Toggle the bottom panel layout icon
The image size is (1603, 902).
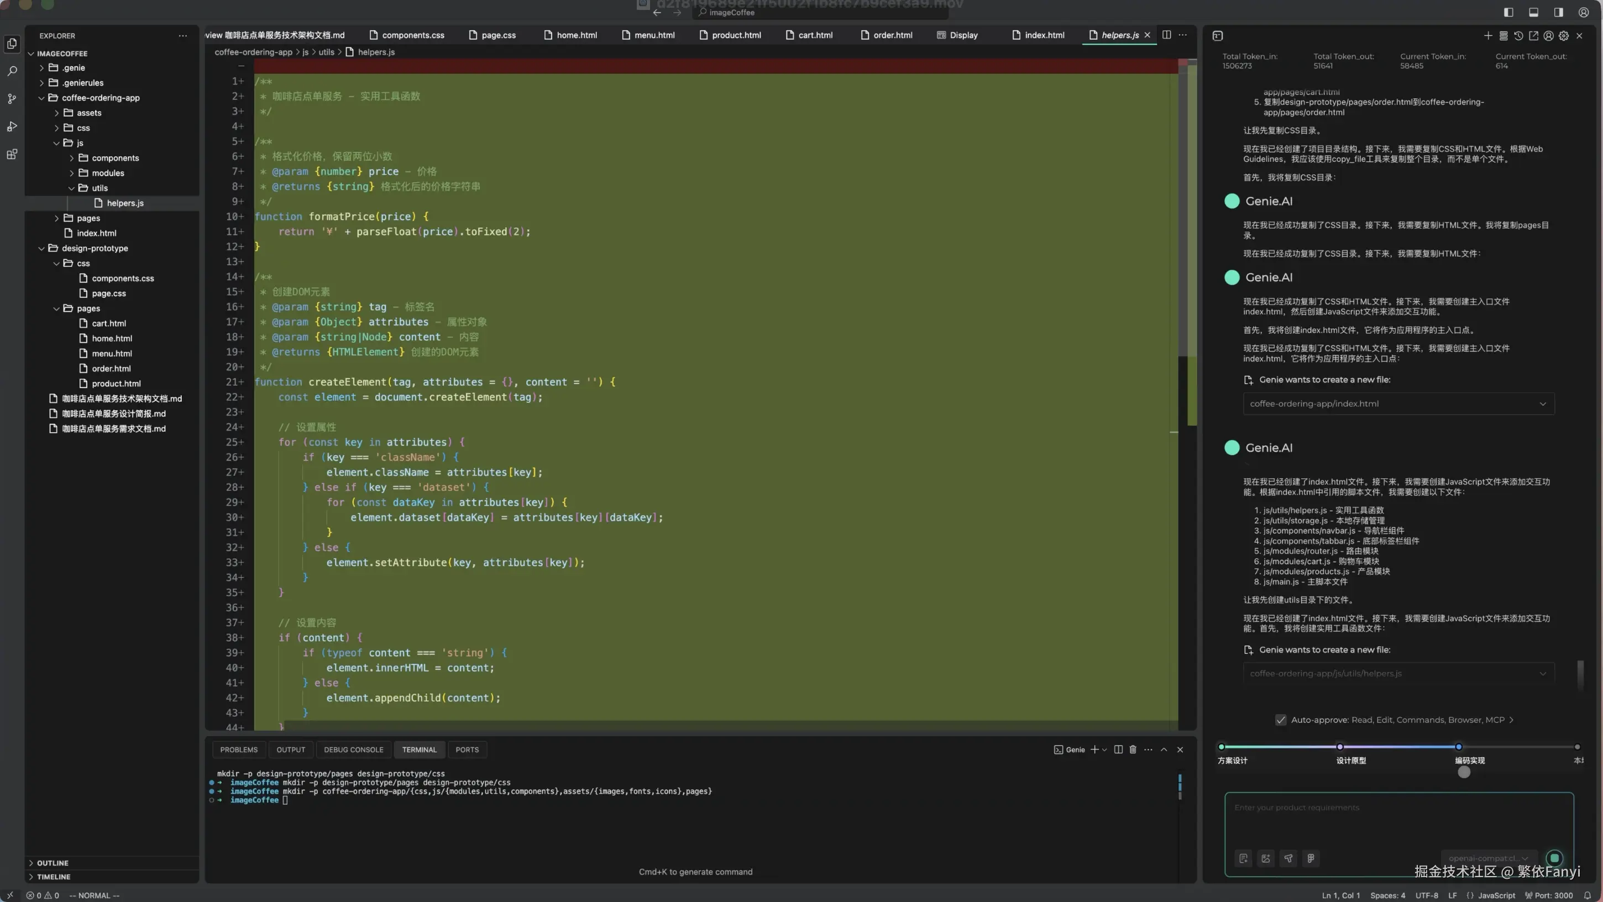(x=1533, y=13)
